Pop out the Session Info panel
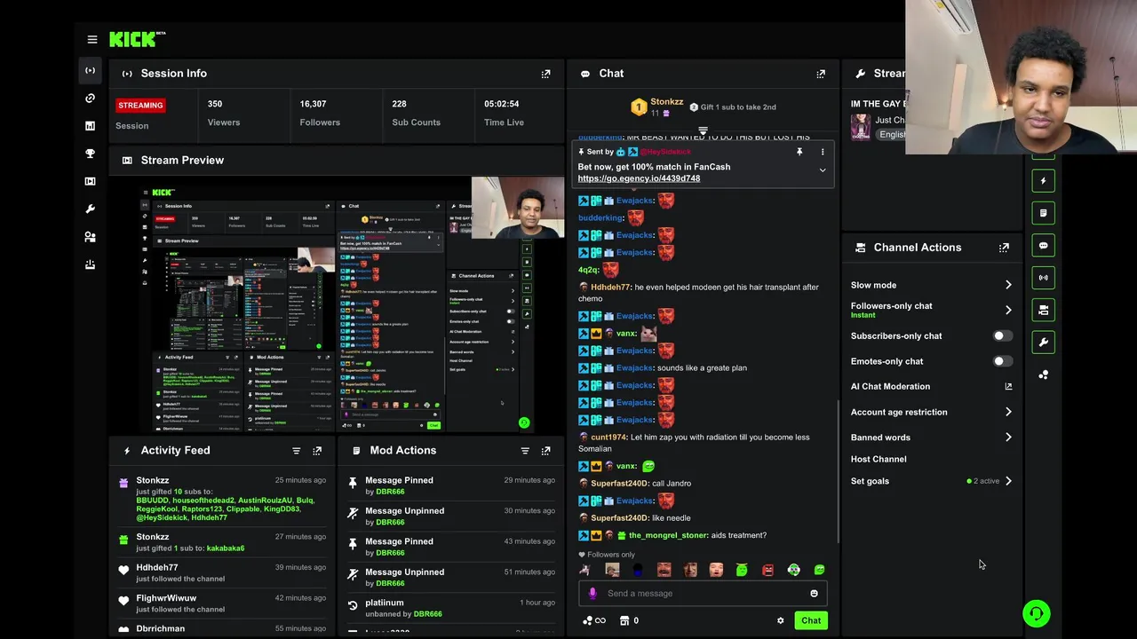This screenshot has height=639, width=1137. point(545,74)
